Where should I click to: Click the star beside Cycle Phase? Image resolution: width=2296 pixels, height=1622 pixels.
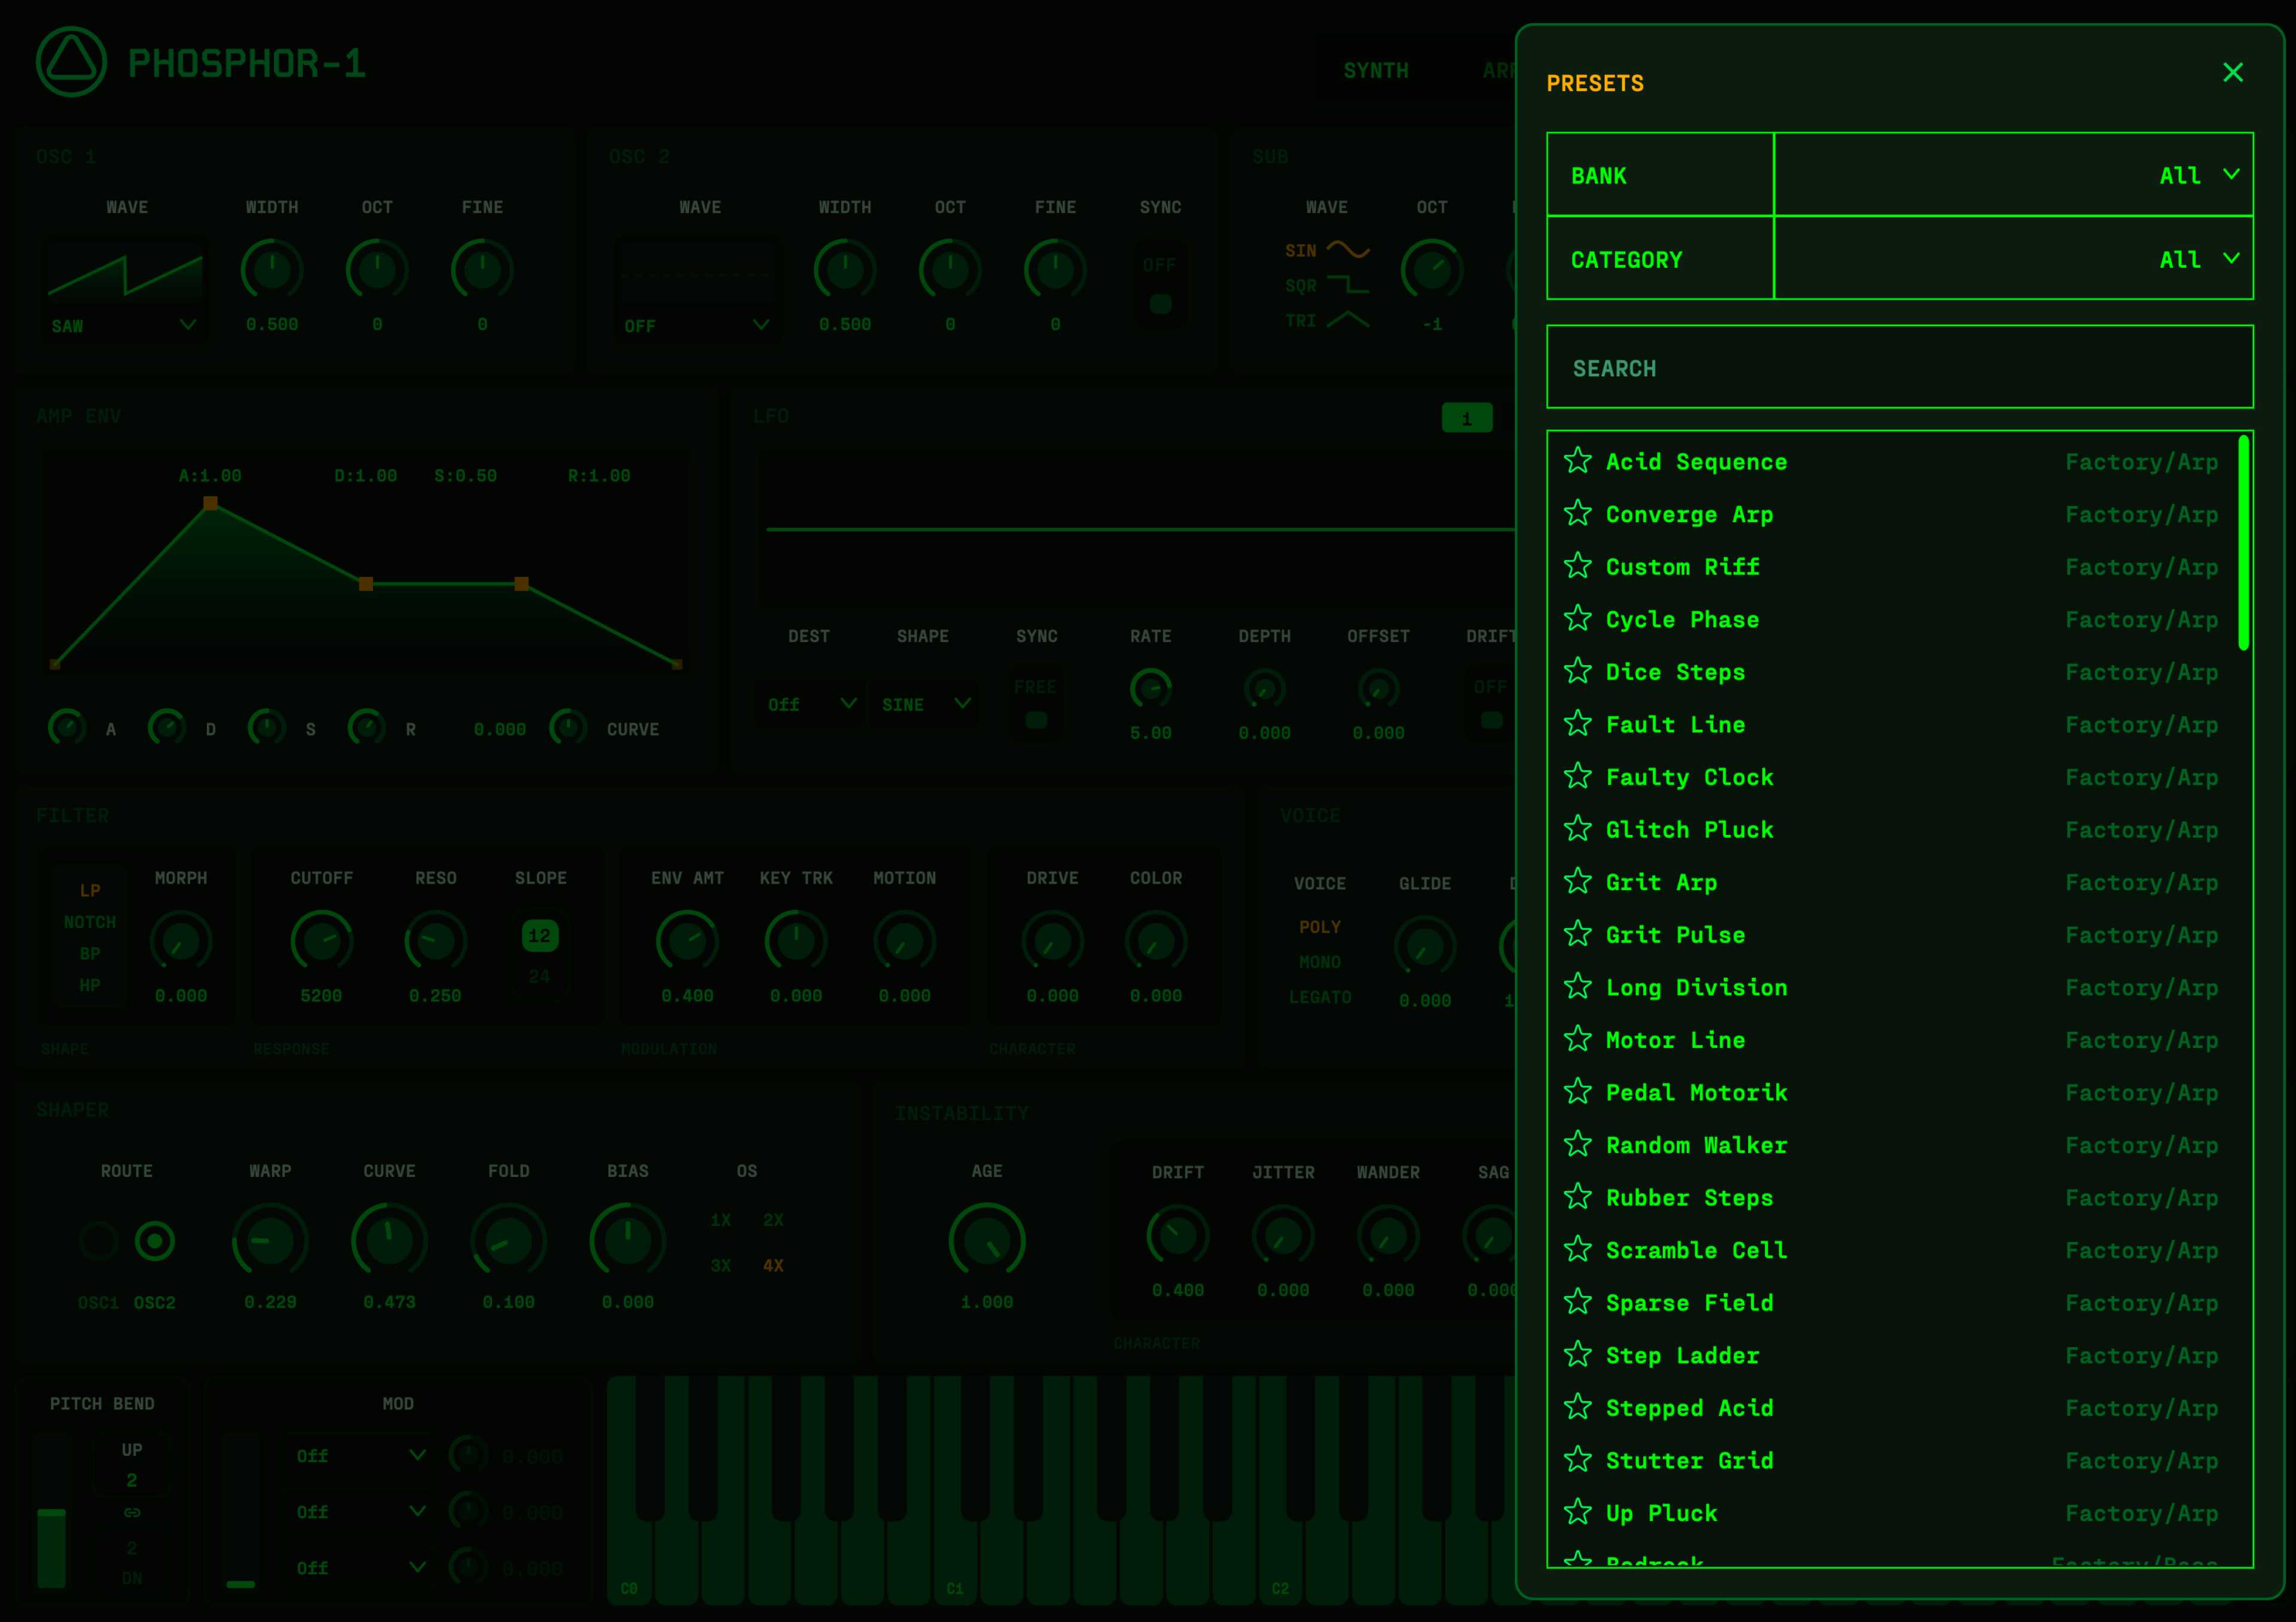click(1577, 618)
